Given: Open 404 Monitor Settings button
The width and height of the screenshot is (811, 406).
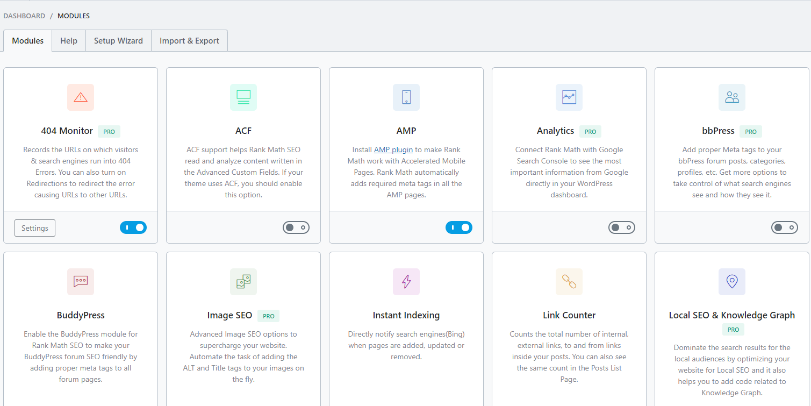Looking at the screenshot, I should 35,228.
